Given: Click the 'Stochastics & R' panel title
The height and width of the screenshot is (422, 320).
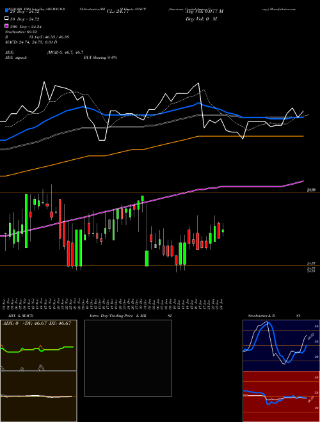Looking at the screenshot, I should (x=261, y=316).
